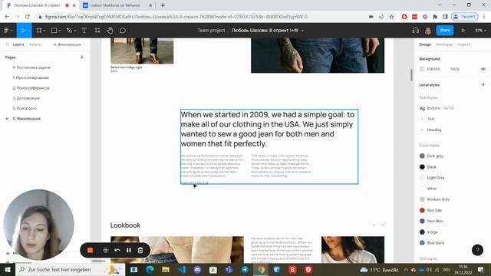This screenshot has height=276, width=491.
Task: Select the Red Sale color style
Action: [x=431, y=210]
